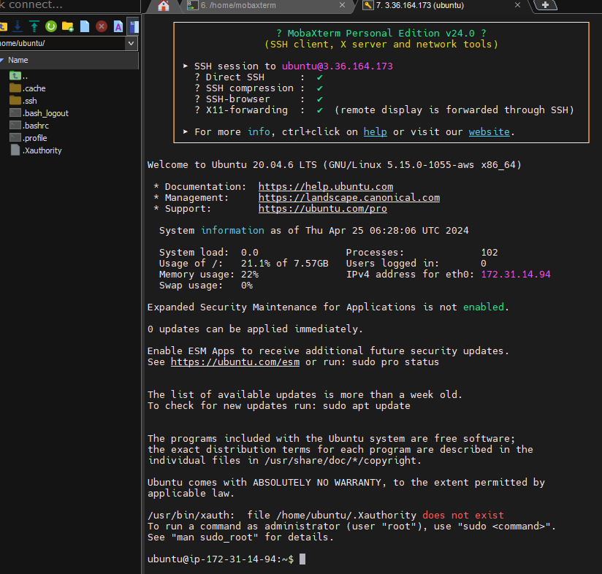Click the parent directory toolbar icon
602x574 pixels.
[x=3, y=26]
